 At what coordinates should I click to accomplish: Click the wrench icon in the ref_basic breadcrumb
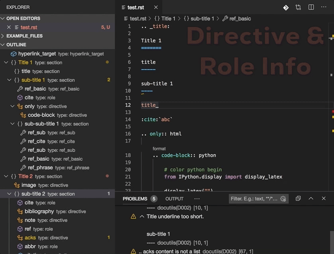(x=225, y=18)
